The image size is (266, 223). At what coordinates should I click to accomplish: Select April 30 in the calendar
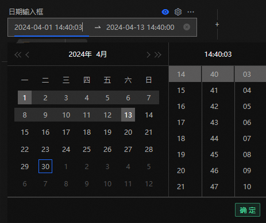(45, 166)
